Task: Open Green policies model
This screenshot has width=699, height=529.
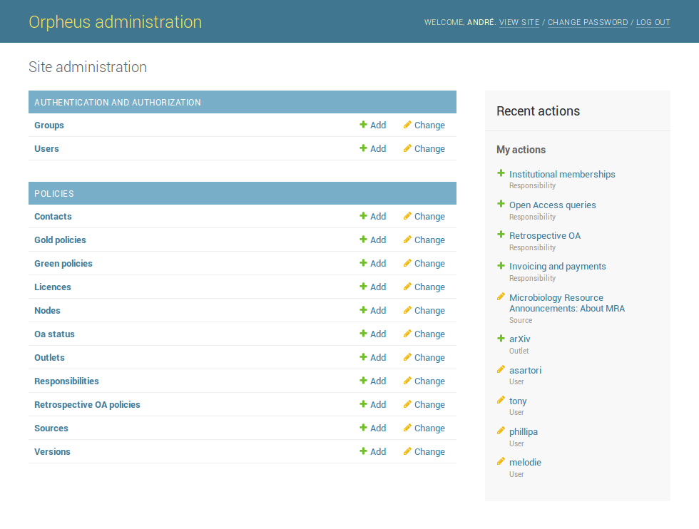Action: click(63, 264)
